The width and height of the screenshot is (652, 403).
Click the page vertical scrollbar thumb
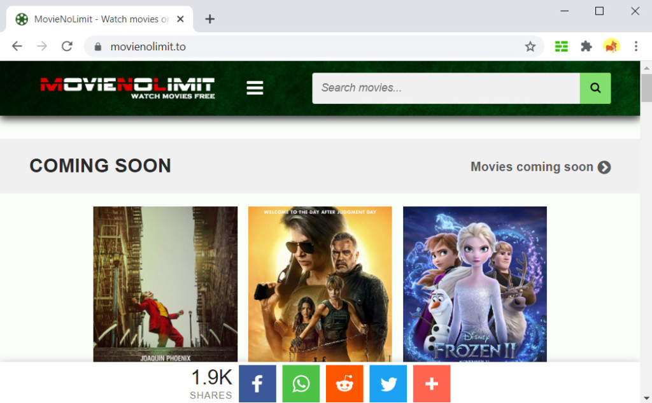point(646,88)
